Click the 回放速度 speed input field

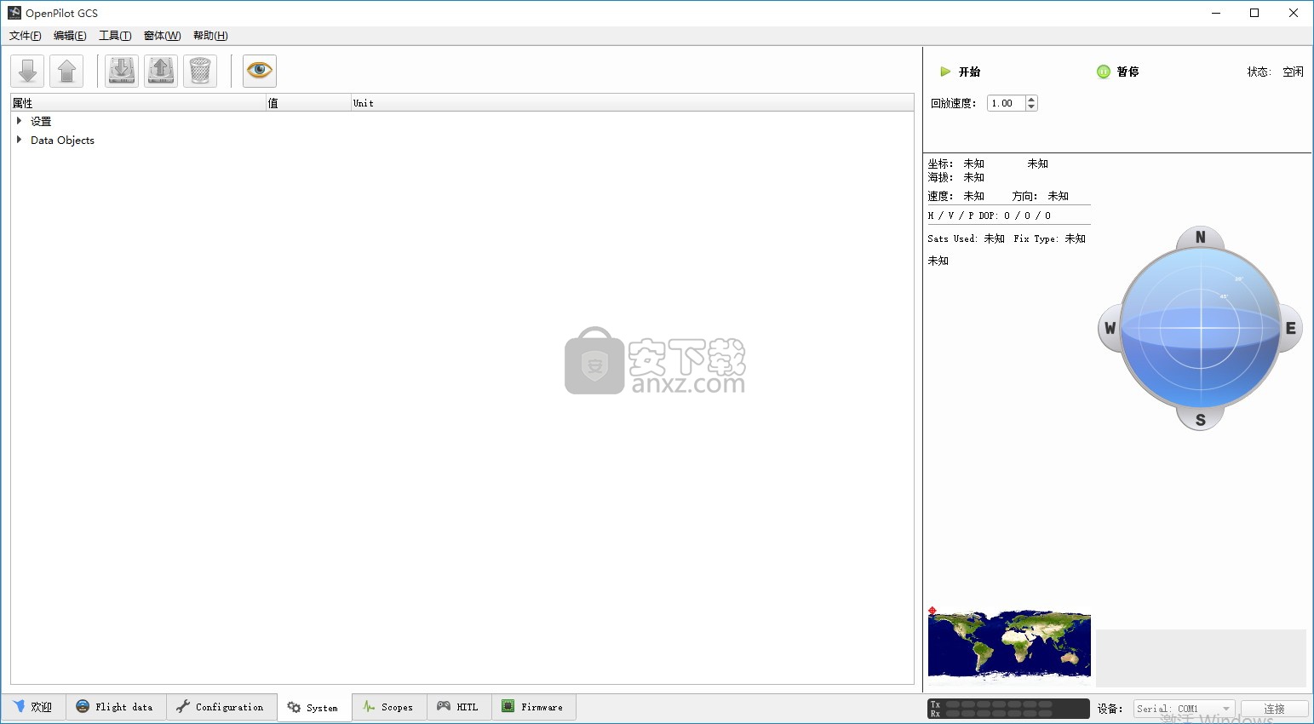(1007, 103)
